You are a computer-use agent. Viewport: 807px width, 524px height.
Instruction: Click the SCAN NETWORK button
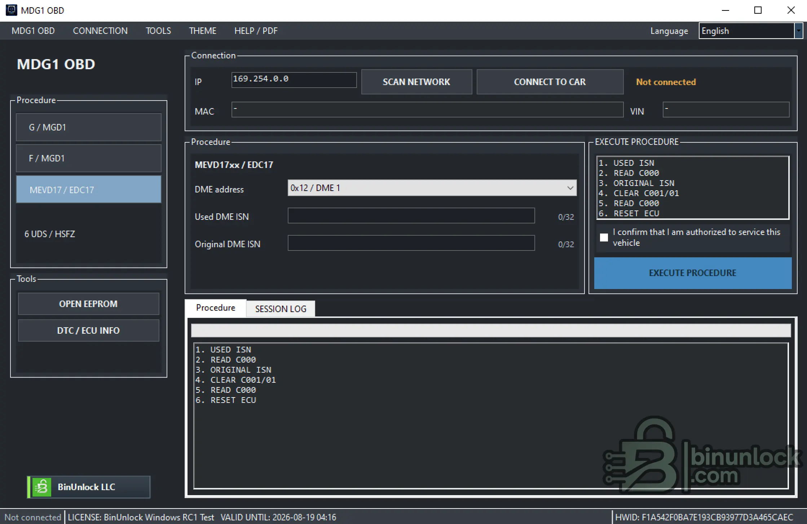[416, 82]
